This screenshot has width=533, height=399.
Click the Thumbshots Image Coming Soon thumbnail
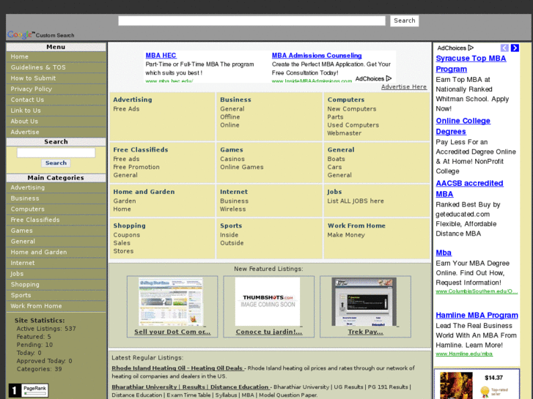[x=268, y=302]
